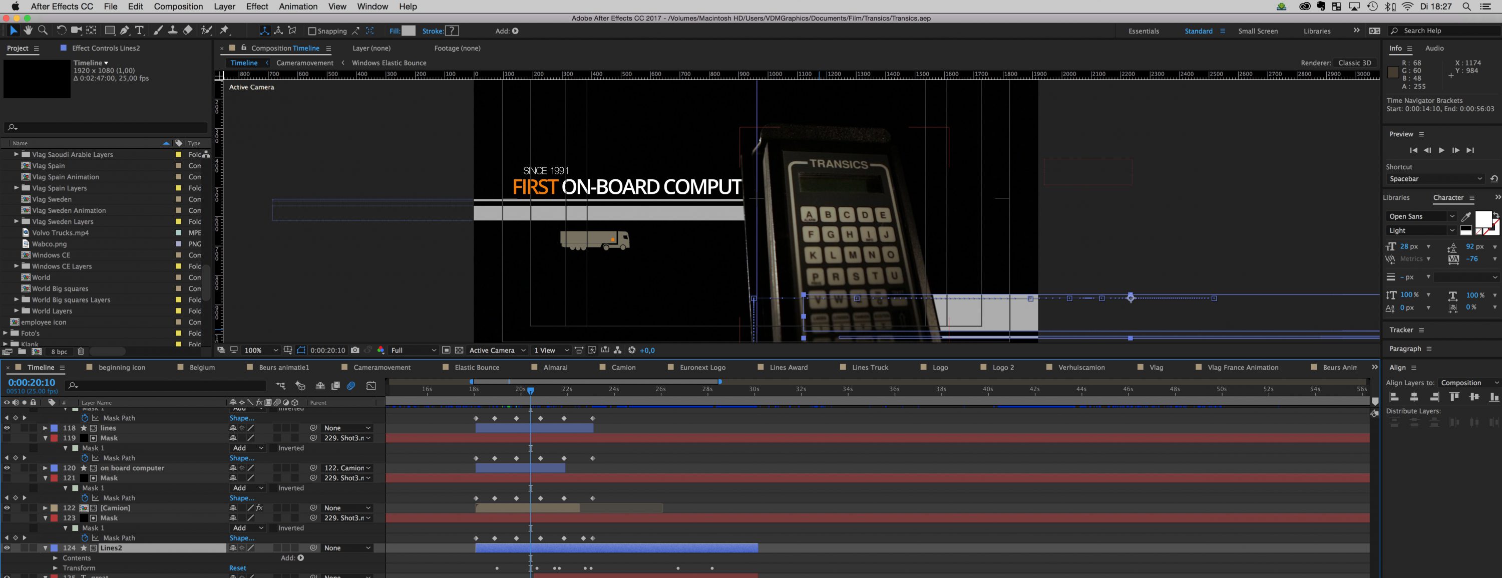
Task: Switch to the Small Screen workspace
Action: pyautogui.click(x=1258, y=31)
